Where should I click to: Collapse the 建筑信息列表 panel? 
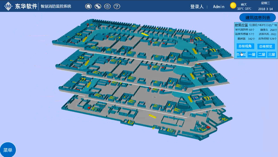click(258, 18)
